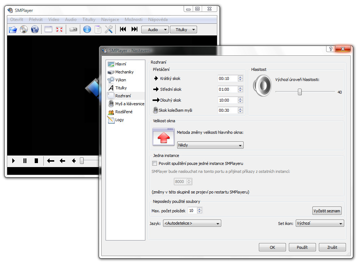Jump to next track in toolbar

(x=134, y=29)
